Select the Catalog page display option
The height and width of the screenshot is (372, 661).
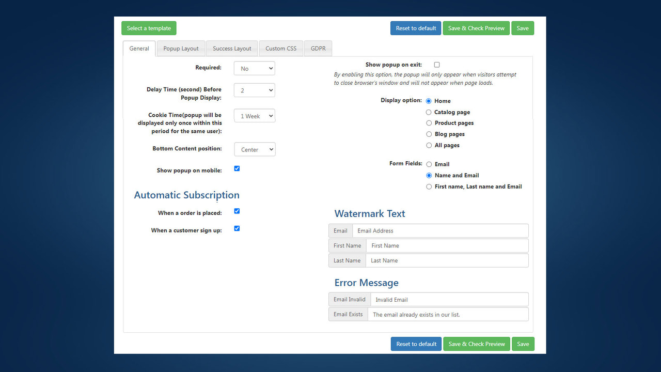(x=429, y=112)
